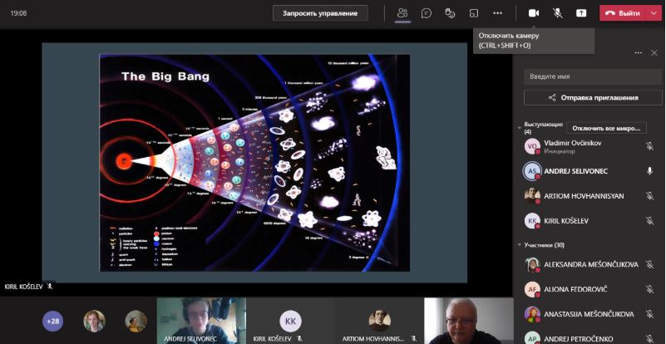This screenshot has width=666, height=344.
Task: Close the participants panel
Action: 654,52
